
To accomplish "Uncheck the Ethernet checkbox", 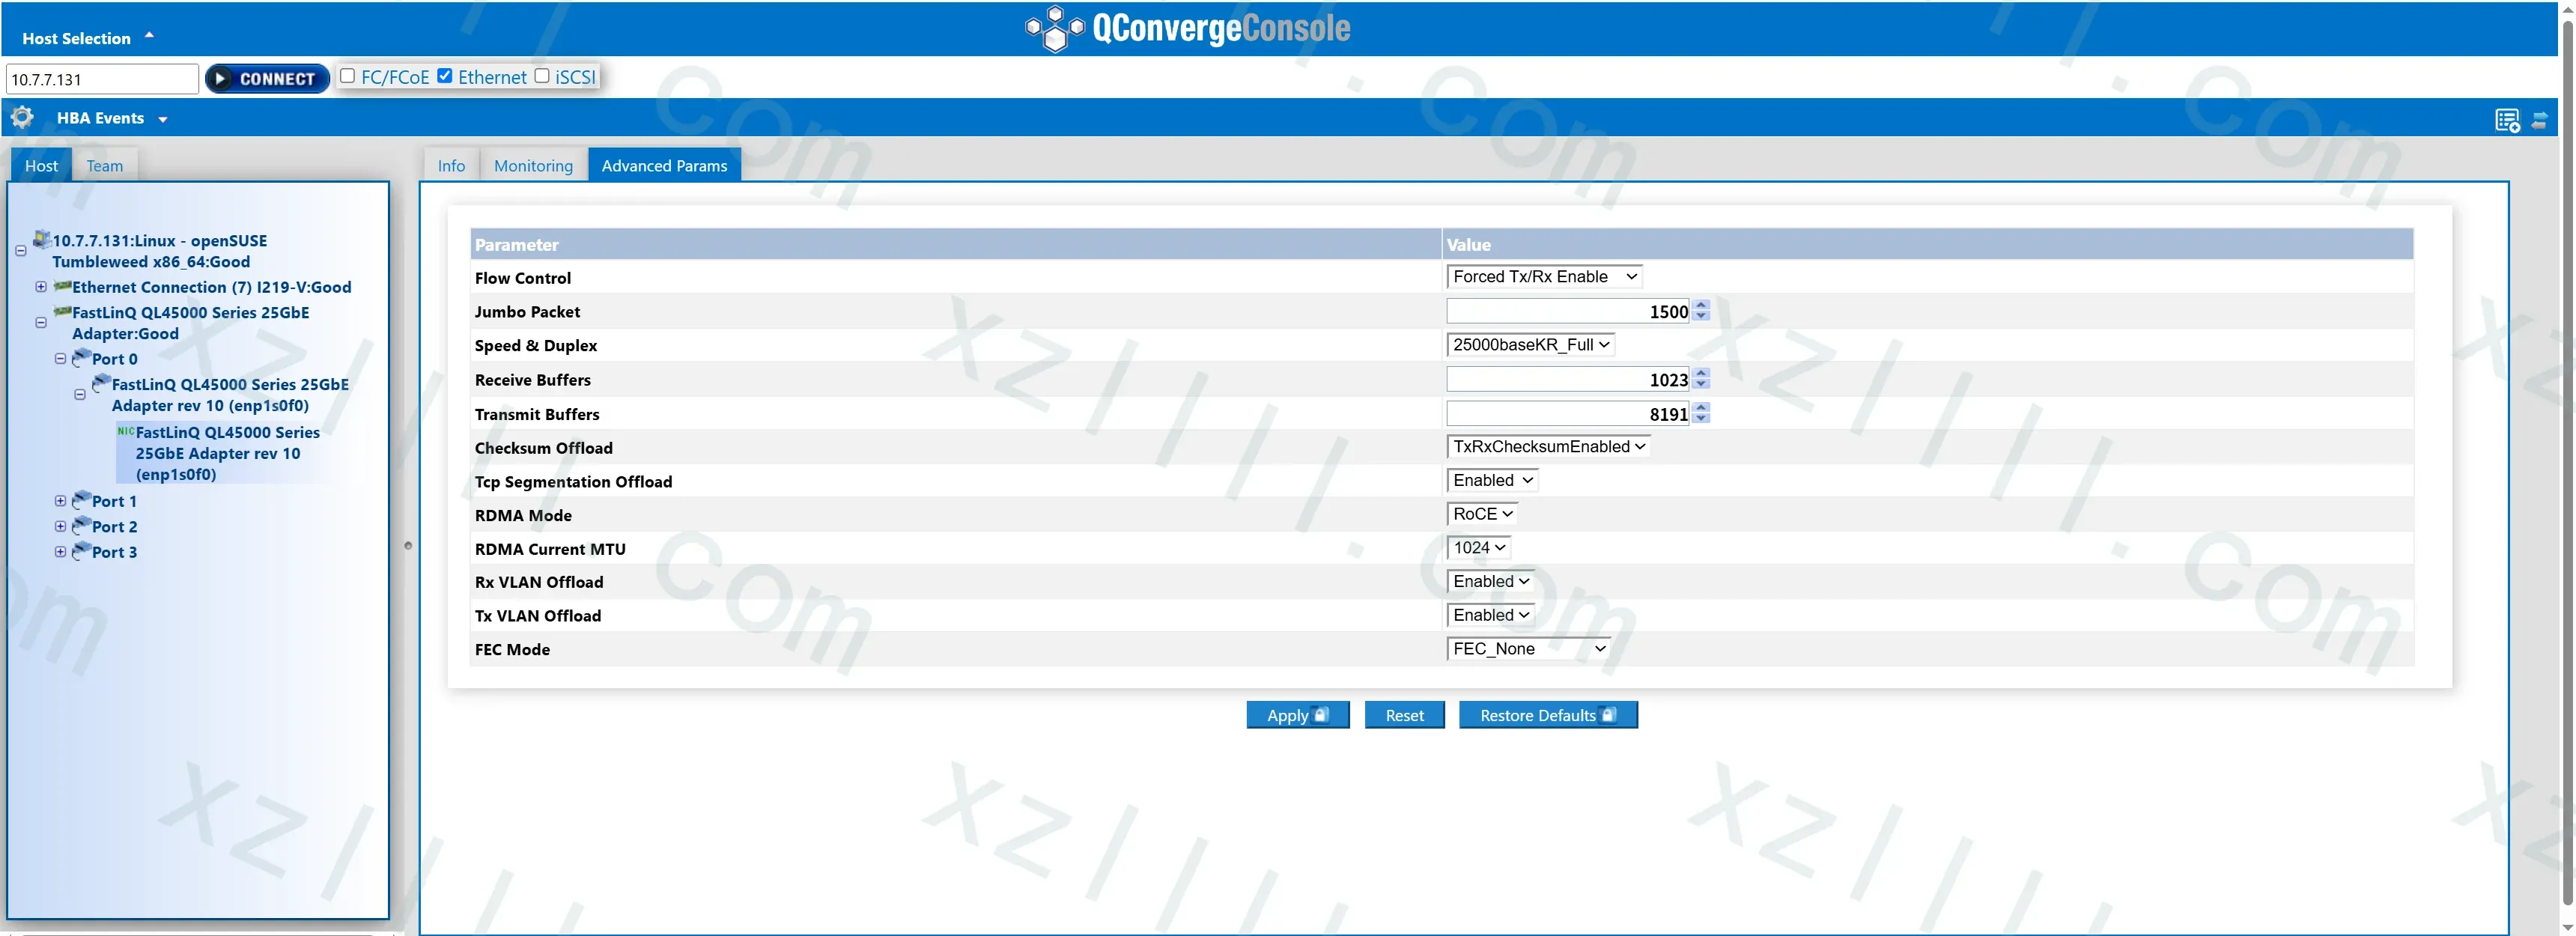I will pos(445,75).
